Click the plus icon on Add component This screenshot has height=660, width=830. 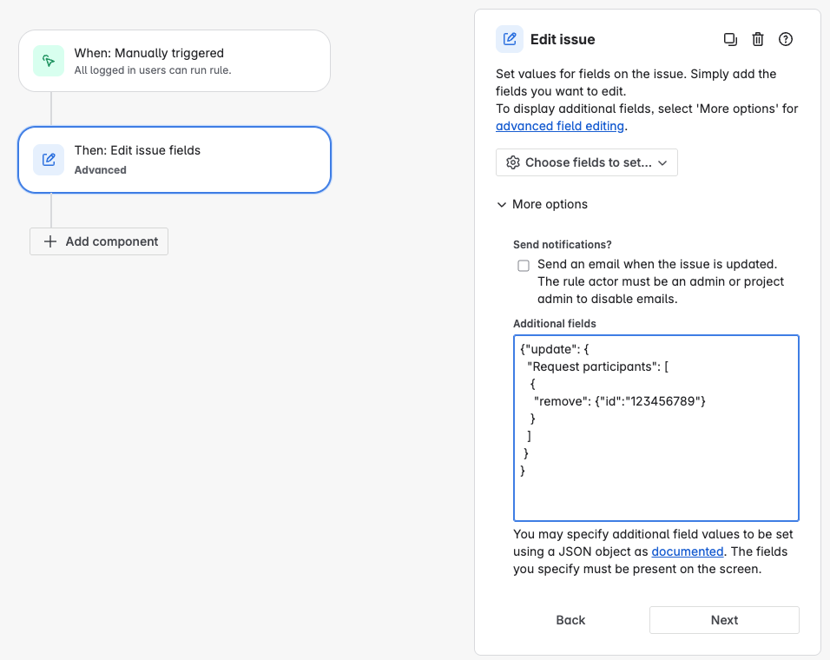(x=50, y=241)
